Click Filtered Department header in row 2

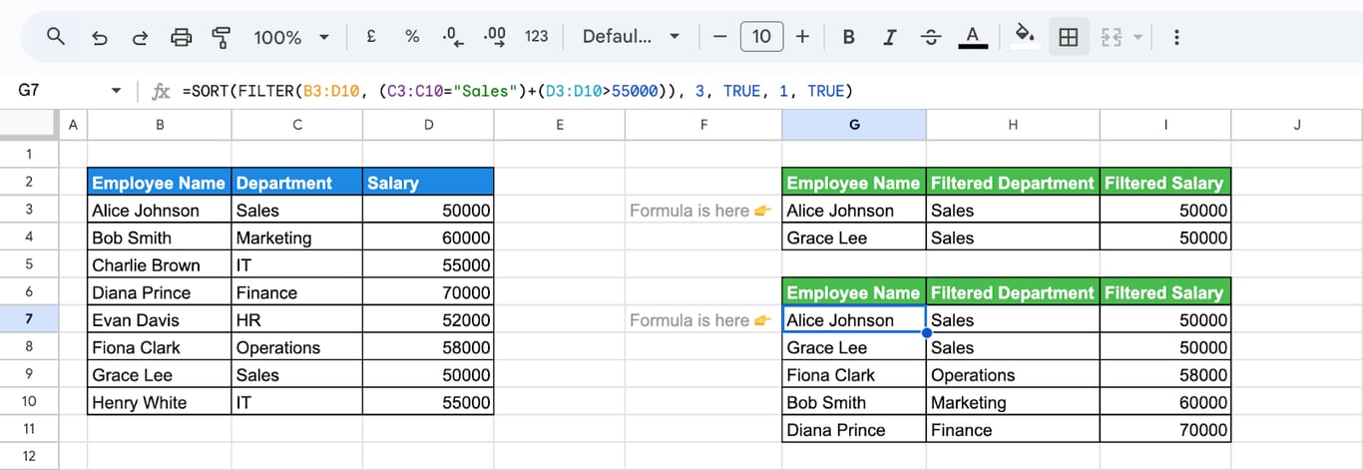[1013, 183]
